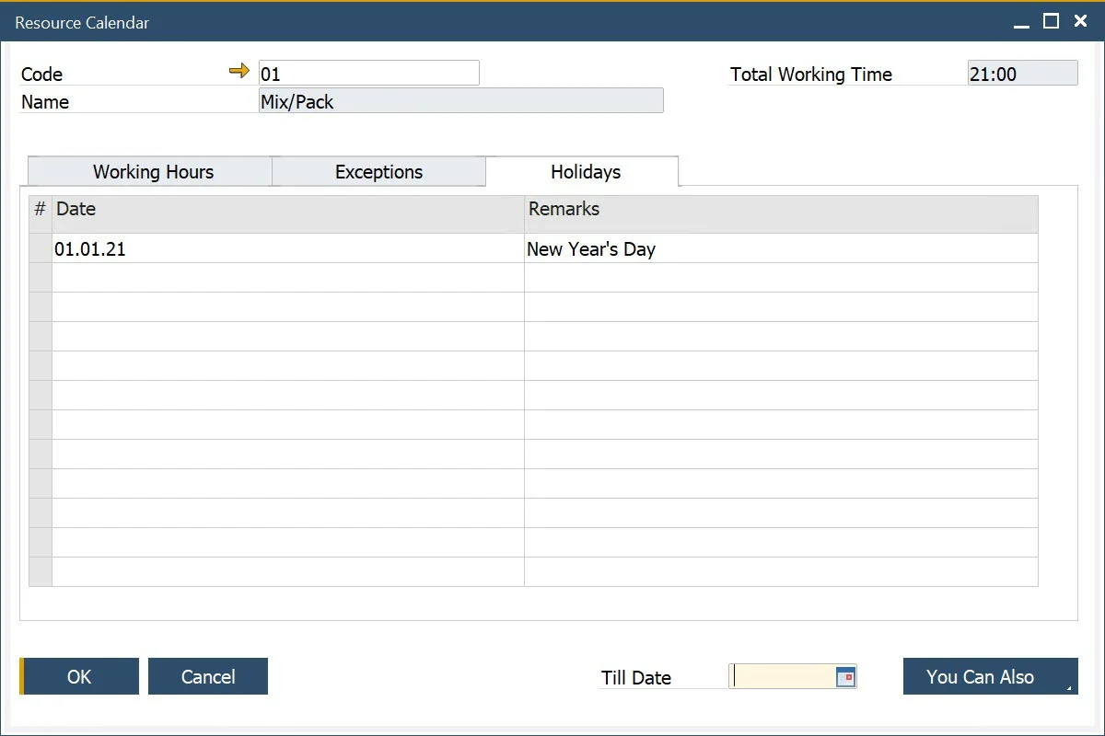Open the Till Date calendar picker icon
Viewport: 1105px width, 736px height.
pyautogui.click(x=845, y=677)
